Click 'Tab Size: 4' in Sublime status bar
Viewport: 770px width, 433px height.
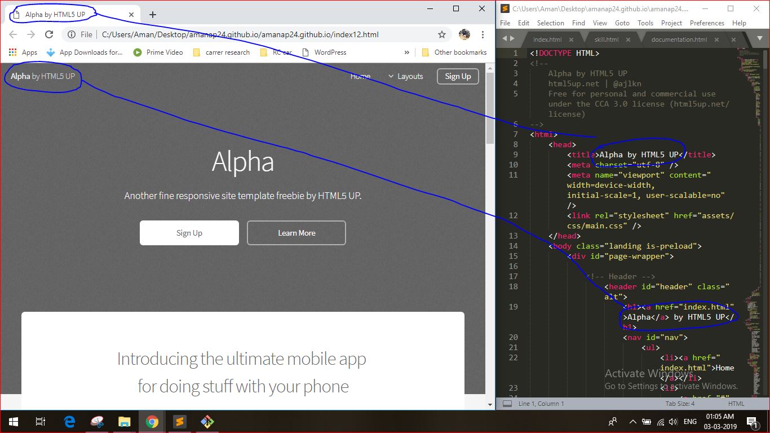[x=680, y=404]
